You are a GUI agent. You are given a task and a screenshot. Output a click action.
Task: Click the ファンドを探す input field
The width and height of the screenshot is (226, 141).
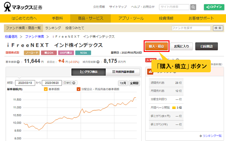coord(191,28)
